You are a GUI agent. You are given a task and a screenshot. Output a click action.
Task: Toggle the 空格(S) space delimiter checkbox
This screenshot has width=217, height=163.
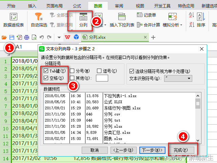tap(46, 78)
